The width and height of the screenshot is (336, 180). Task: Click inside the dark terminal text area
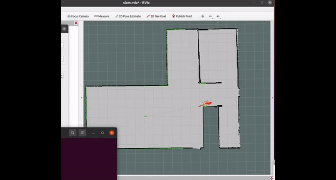(89, 159)
